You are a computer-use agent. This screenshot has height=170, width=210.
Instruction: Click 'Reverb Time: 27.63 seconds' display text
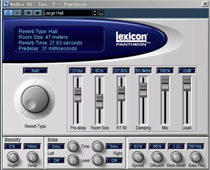51,43
